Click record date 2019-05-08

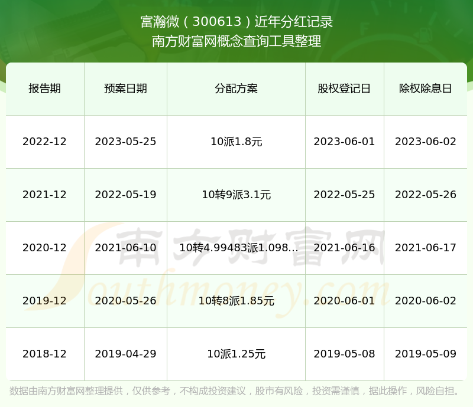[x=344, y=354]
